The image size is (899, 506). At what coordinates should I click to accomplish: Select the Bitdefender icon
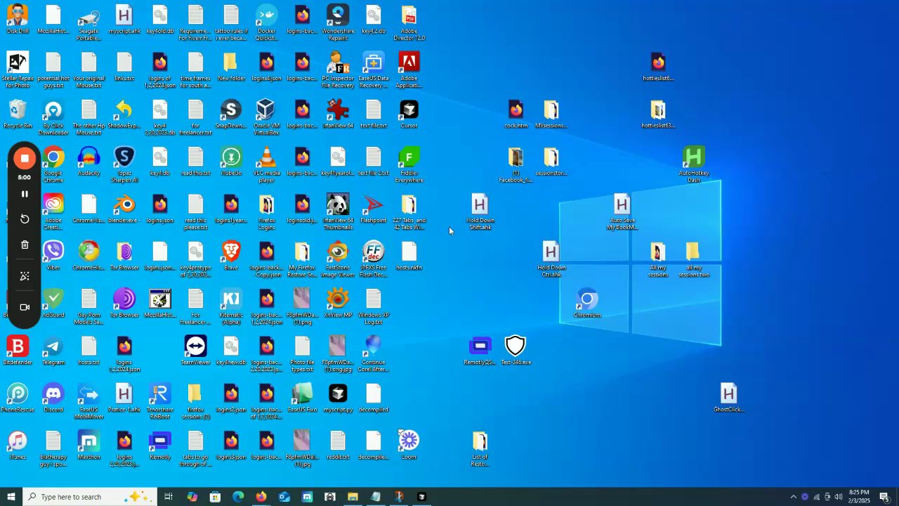click(18, 351)
